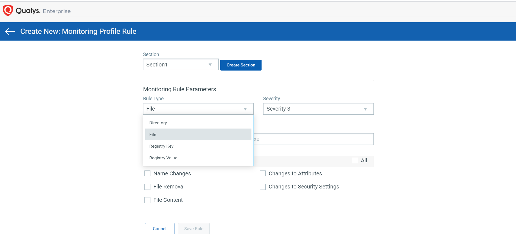Choose File option in the dropdown list
This screenshot has width=516, height=250.
pos(153,135)
